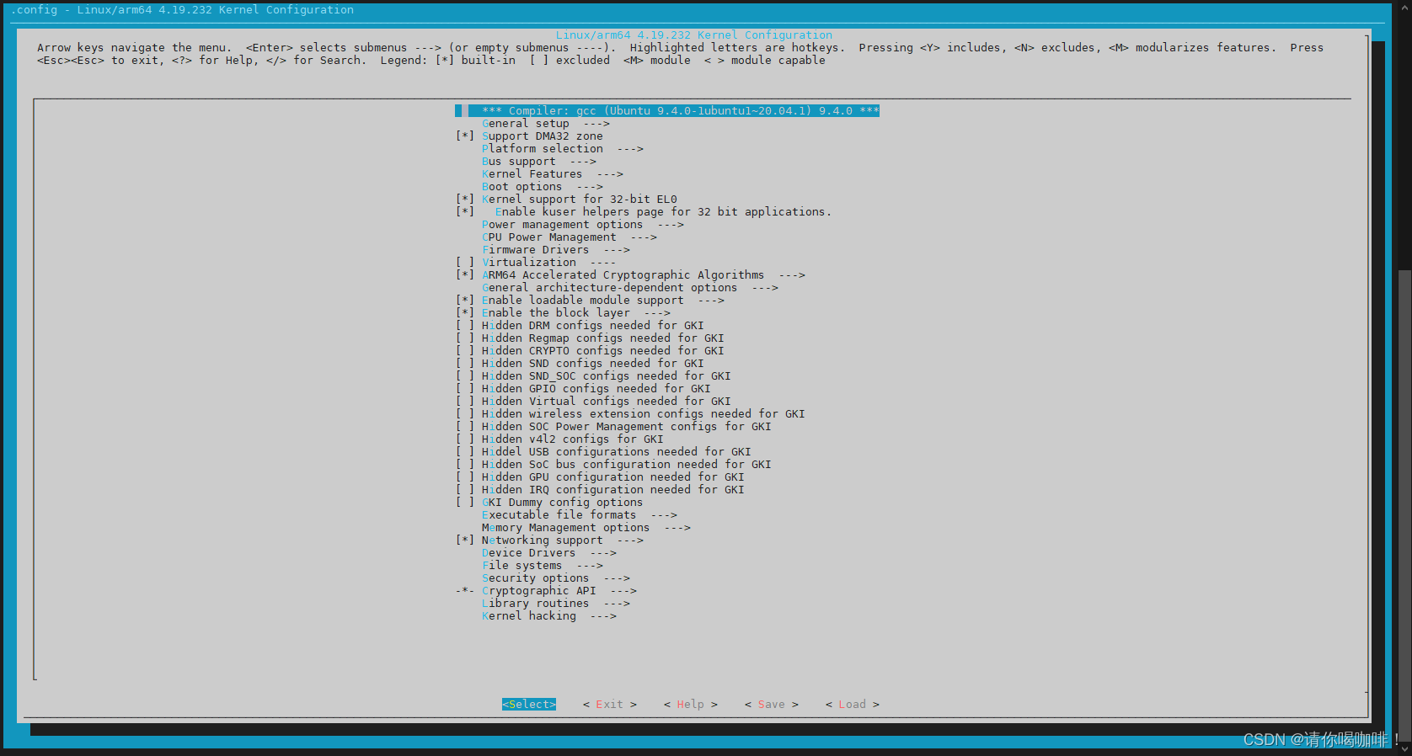Toggle Enable loadable module support checkbox
Viewport: 1412px width, 756px height.
point(465,301)
